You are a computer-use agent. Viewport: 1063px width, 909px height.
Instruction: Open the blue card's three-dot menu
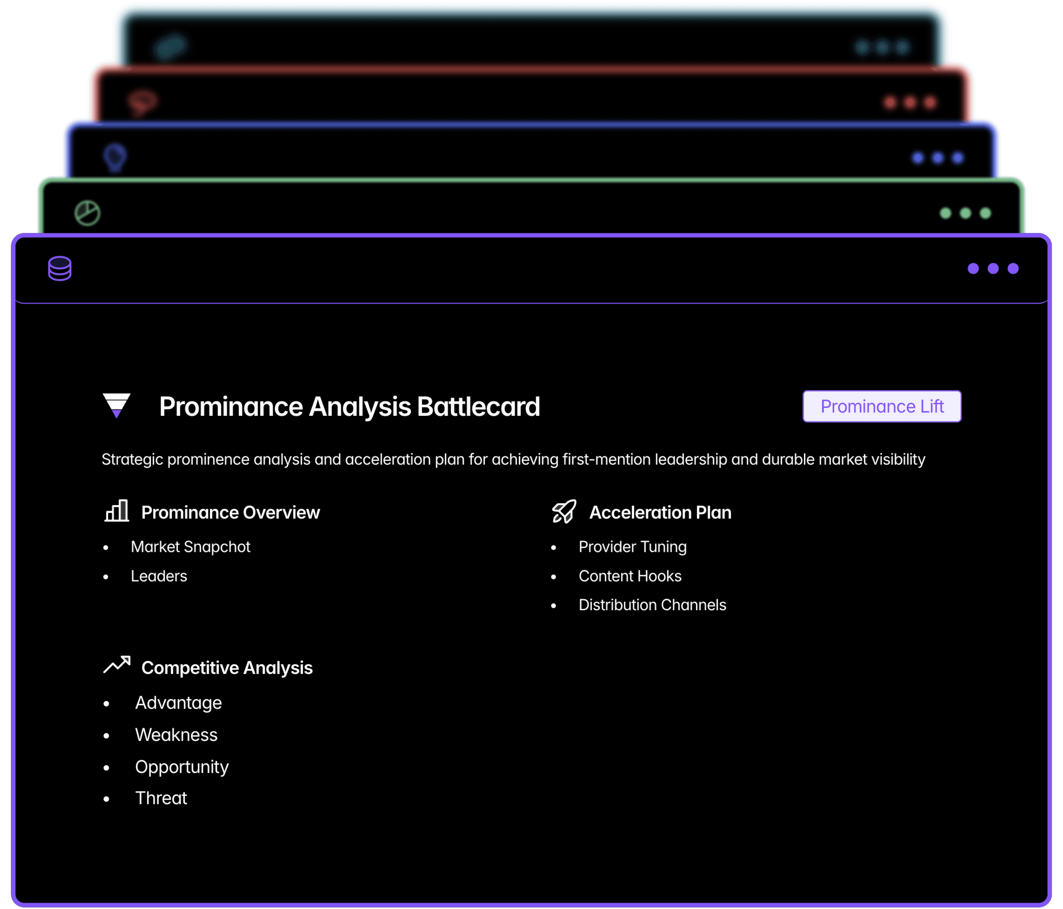tap(937, 157)
